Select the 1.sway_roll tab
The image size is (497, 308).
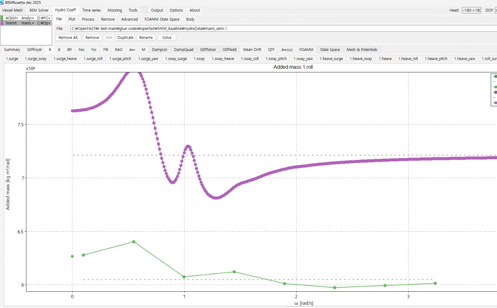250,58
